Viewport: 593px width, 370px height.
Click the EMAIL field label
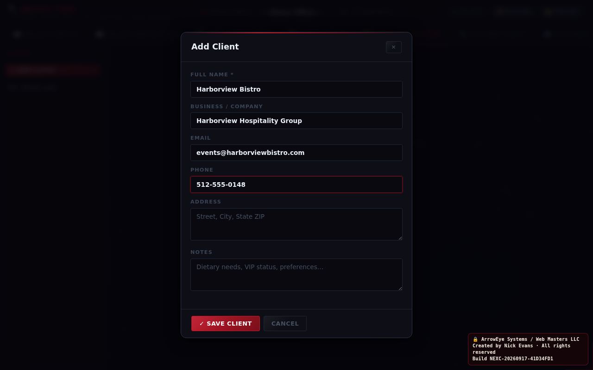pyautogui.click(x=201, y=138)
